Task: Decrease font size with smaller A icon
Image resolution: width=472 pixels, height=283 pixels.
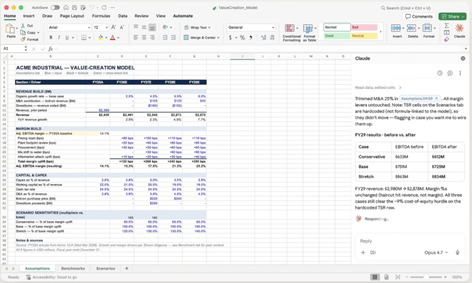Action: coord(122,27)
